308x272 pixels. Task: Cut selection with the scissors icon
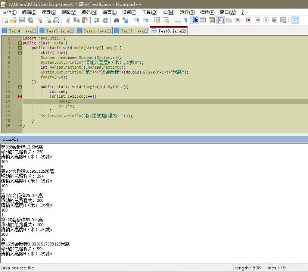coord(68,20)
